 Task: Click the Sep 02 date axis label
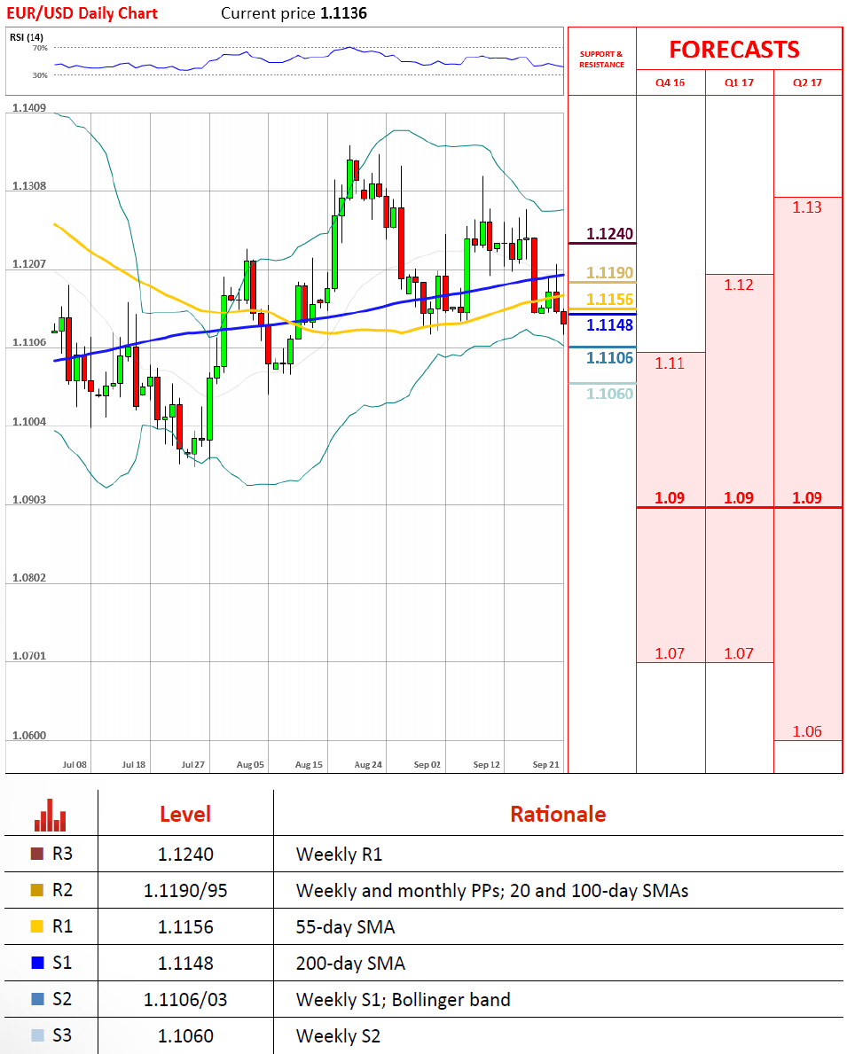(427, 764)
